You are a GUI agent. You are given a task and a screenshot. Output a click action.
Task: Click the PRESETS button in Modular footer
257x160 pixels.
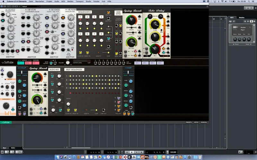click(189, 122)
